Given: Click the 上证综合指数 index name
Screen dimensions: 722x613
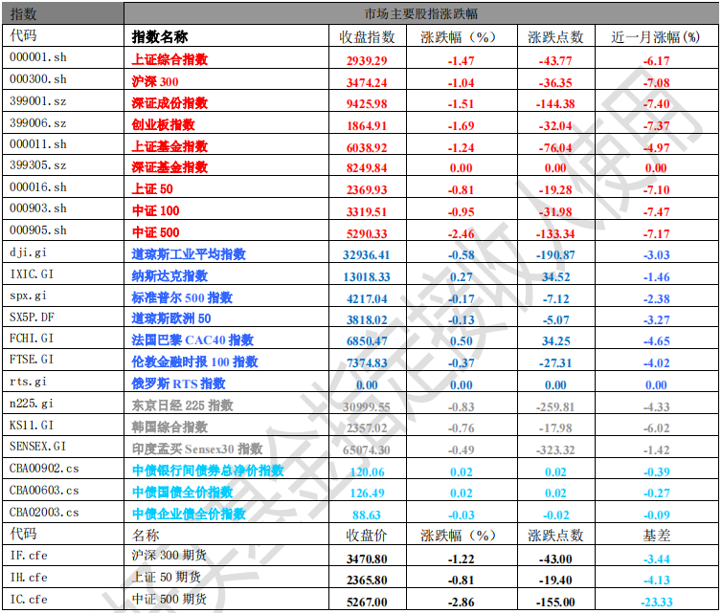Looking at the screenshot, I should [x=169, y=59].
